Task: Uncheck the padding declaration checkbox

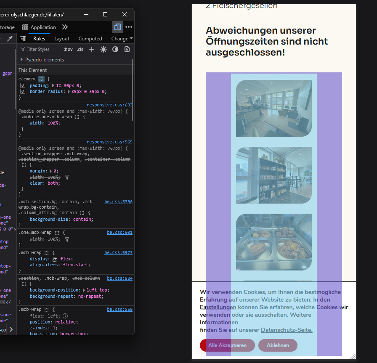Action: [x=23, y=85]
